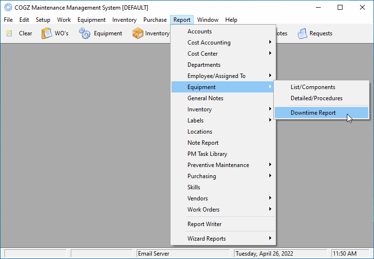Expand the Cost Center submenu
This screenshot has height=259, width=374.
coord(223,54)
